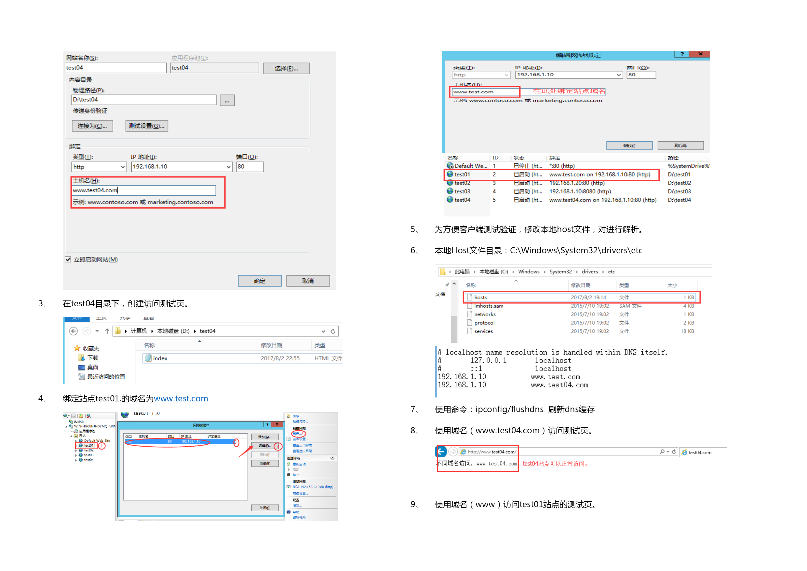The width and height of the screenshot is (807, 571).
Task: Click the browse (浏览) icon in actions pane
Action: coord(289,416)
